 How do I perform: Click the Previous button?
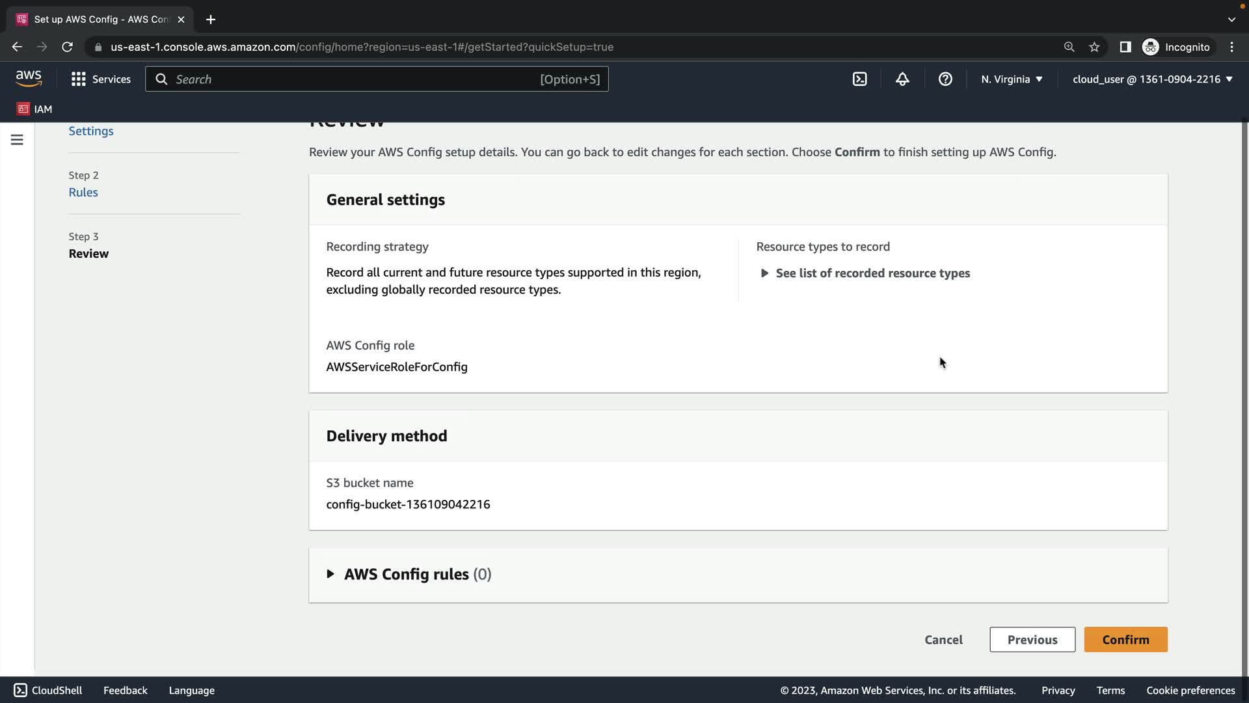pos(1032,639)
